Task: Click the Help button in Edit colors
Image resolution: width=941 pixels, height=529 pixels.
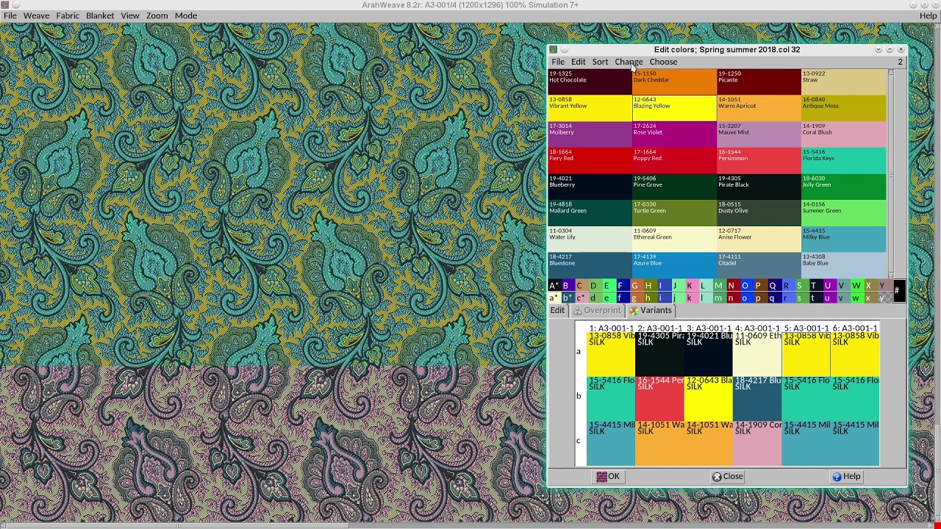Action: (x=846, y=476)
